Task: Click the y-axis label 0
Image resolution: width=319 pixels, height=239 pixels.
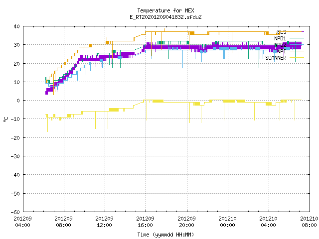Action: coord(18,101)
